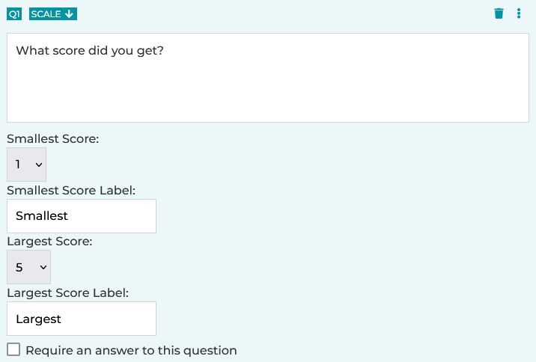Click the blank area of the question text box
The height and width of the screenshot is (362, 536).
click(268, 92)
